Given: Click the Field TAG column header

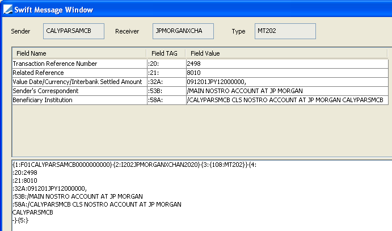Looking at the screenshot, I should tap(166, 53).
